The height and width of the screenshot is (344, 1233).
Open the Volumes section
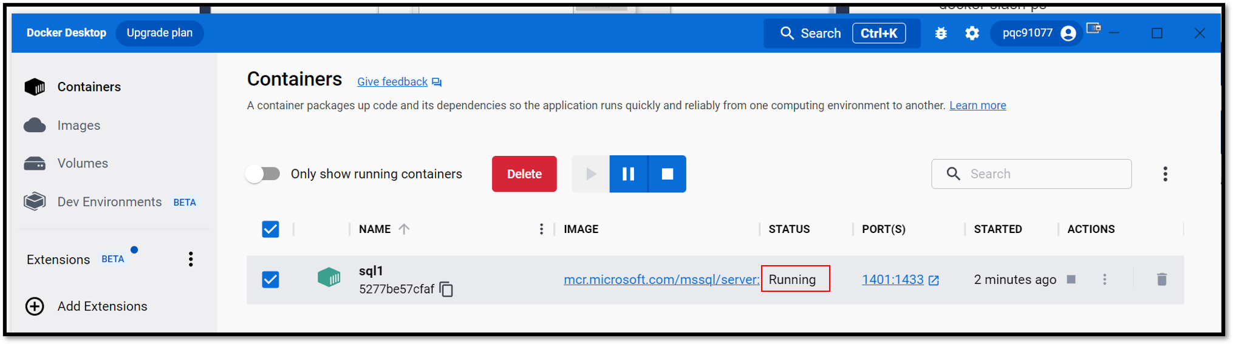[x=83, y=164]
